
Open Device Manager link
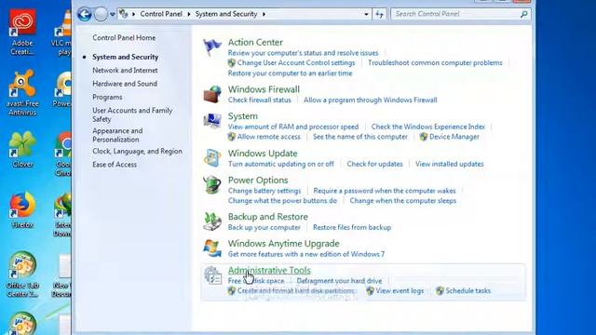[x=454, y=137]
